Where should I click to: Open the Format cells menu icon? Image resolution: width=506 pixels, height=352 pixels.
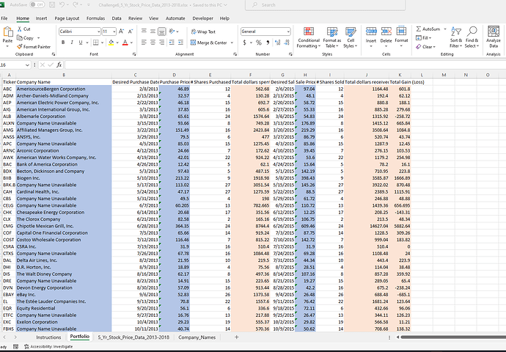[401, 31]
